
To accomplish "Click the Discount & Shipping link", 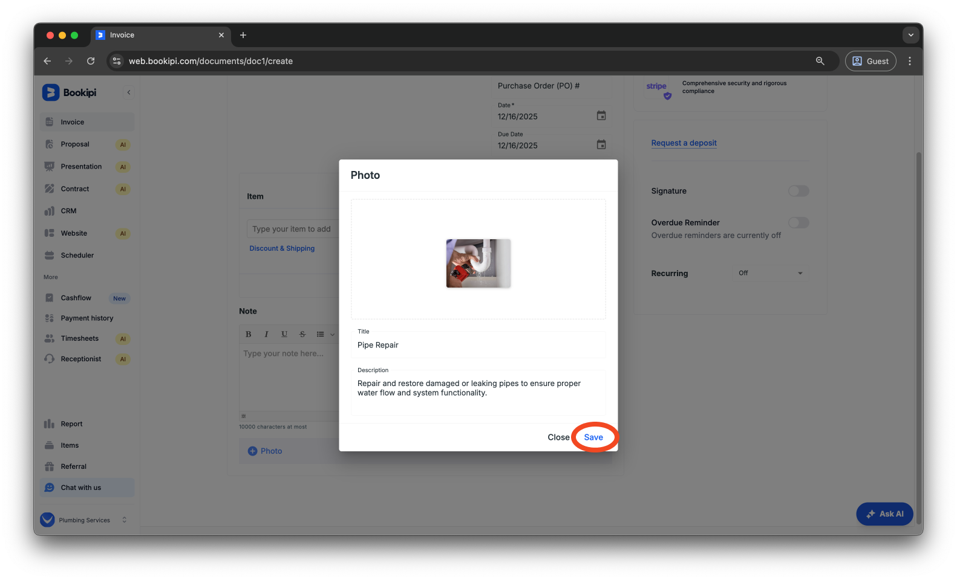I will (282, 248).
